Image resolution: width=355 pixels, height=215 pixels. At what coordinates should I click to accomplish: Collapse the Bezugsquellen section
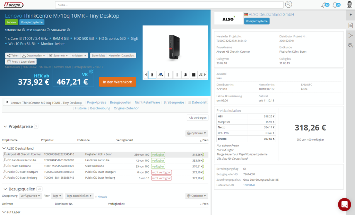[5, 189]
